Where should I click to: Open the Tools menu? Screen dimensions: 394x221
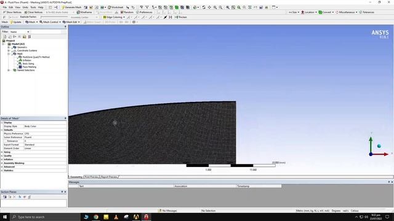(33, 7)
